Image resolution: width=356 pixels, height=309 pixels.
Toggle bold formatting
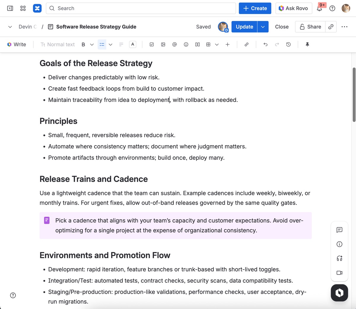coord(83,44)
